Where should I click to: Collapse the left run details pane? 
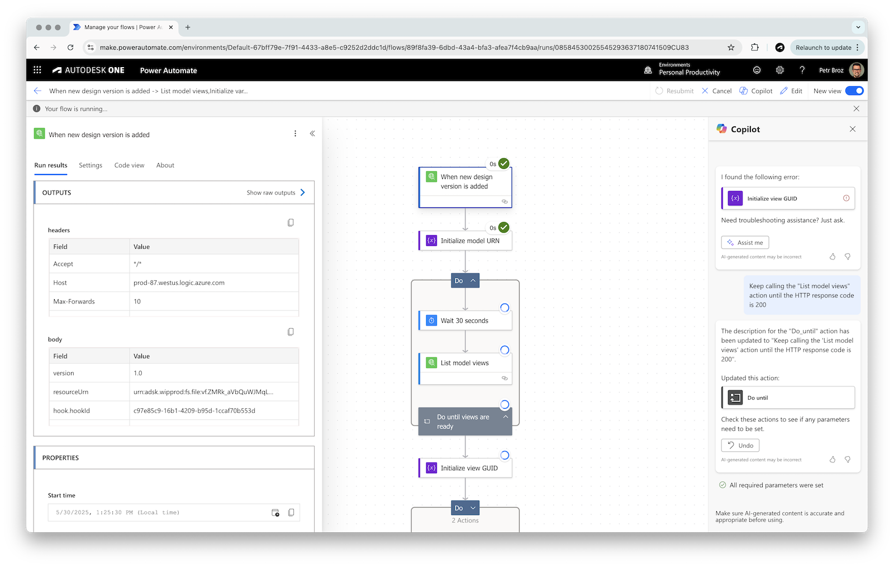click(x=312, y=134)
